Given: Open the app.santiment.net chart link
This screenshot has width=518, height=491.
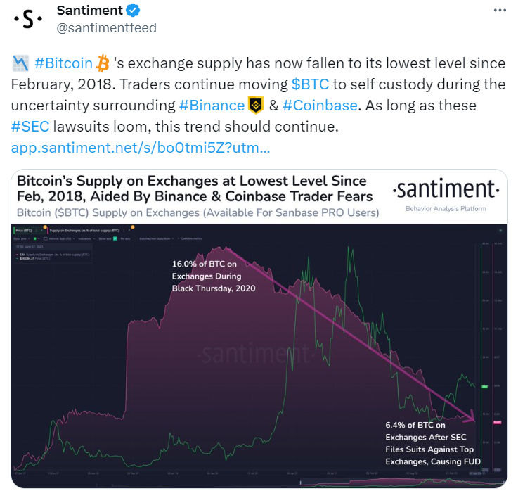Looking at the screenshot, I should (141, 148).
